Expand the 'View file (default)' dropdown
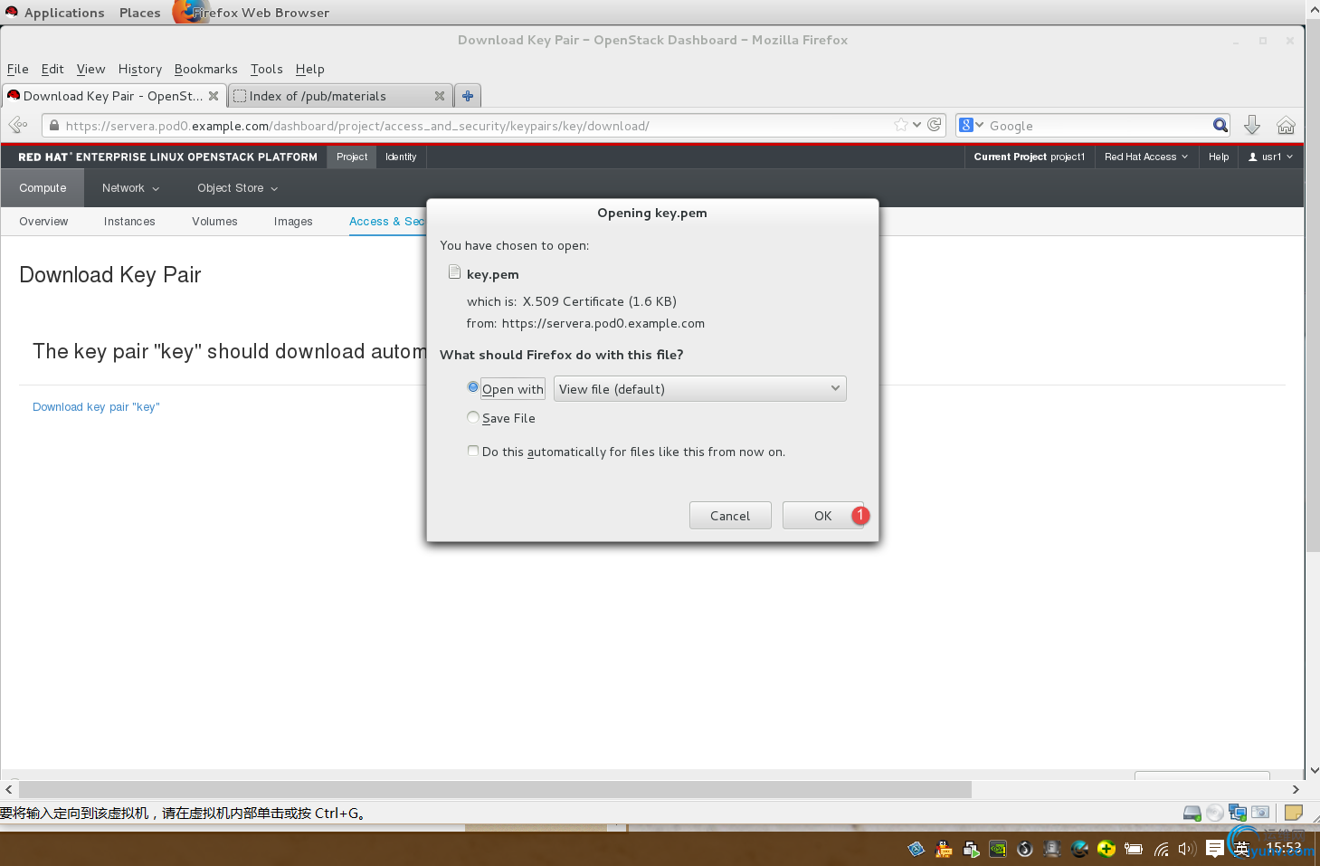This screenshot has width=1320, height=866. (x=699, y=389)
